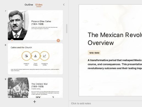Add a new slide with the bottom plus button
142x107 pixels.
click(x=35, y=102)
